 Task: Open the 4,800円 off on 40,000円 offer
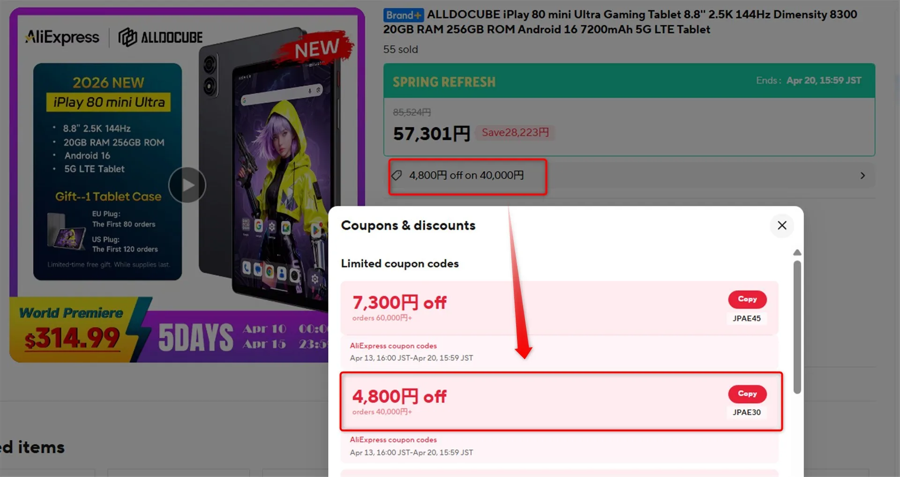click(466, 176)
